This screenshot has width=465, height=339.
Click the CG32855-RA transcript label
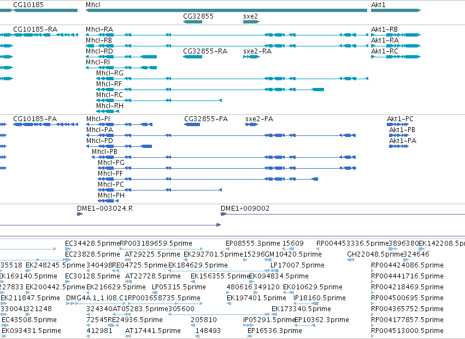(205, 51)
